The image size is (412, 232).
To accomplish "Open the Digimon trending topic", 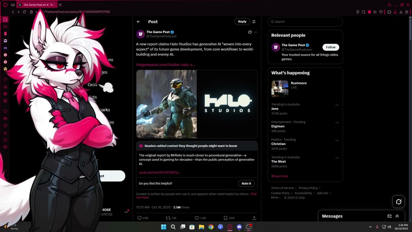I will tap(305, 127).
